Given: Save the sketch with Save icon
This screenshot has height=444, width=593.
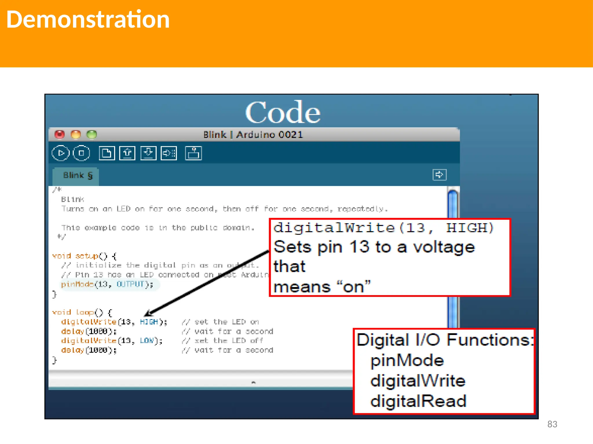Looking at the screenshot, I should coord(148,153).
